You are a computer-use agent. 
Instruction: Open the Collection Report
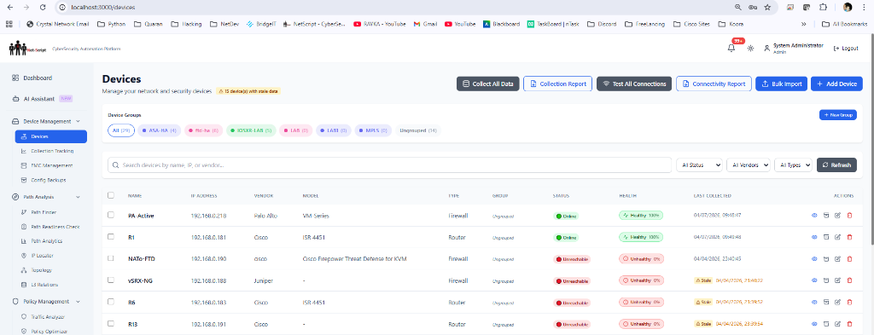point(558,84)
